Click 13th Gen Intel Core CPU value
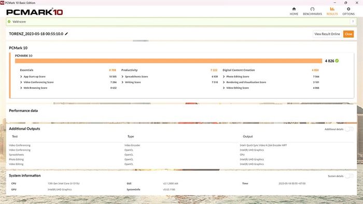The height and width of the screenshot is (204, 363). 64,183
